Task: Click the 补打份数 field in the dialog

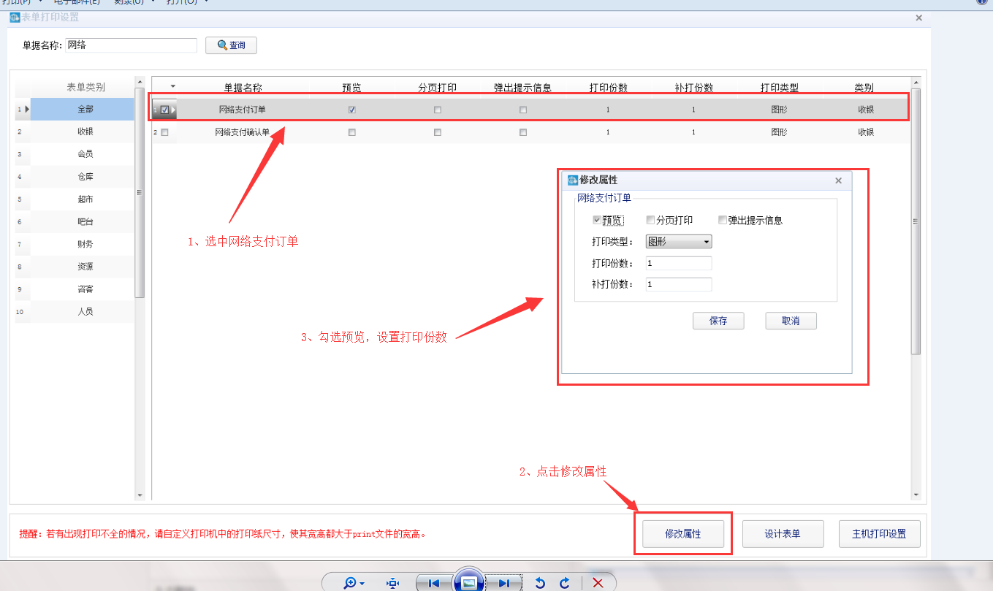Action: click(679, 285)
